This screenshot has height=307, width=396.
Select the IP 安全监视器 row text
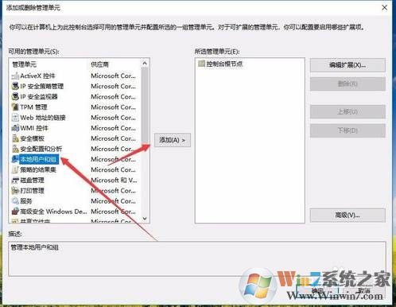[39, 96]
